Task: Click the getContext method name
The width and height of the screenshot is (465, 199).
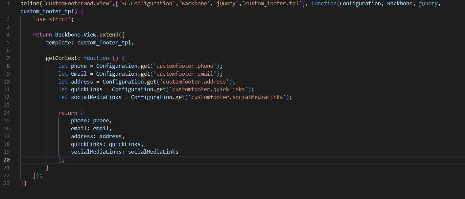Action: (61, 58)
